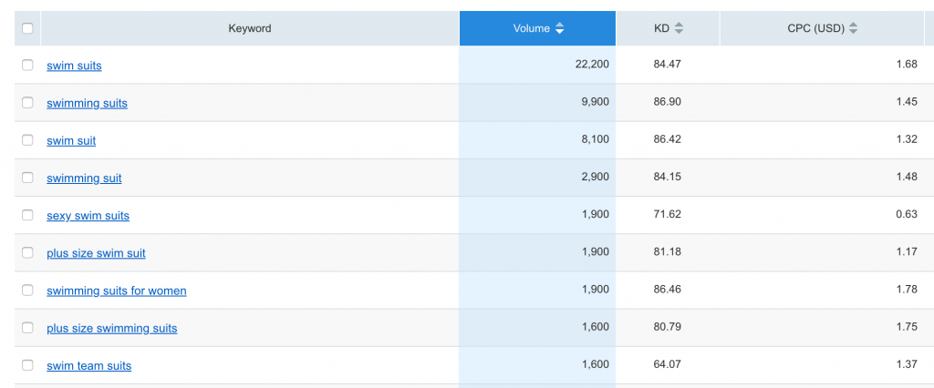Open the swim team suits link
Image resolution: width=934 pixels, height=388 pixels.
pos(88,366)
